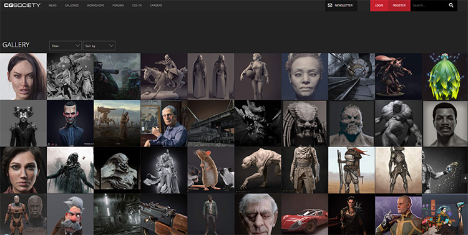Open the crouching pale creature thumbnail
This screenshot has height=235, width=468.
258,170
